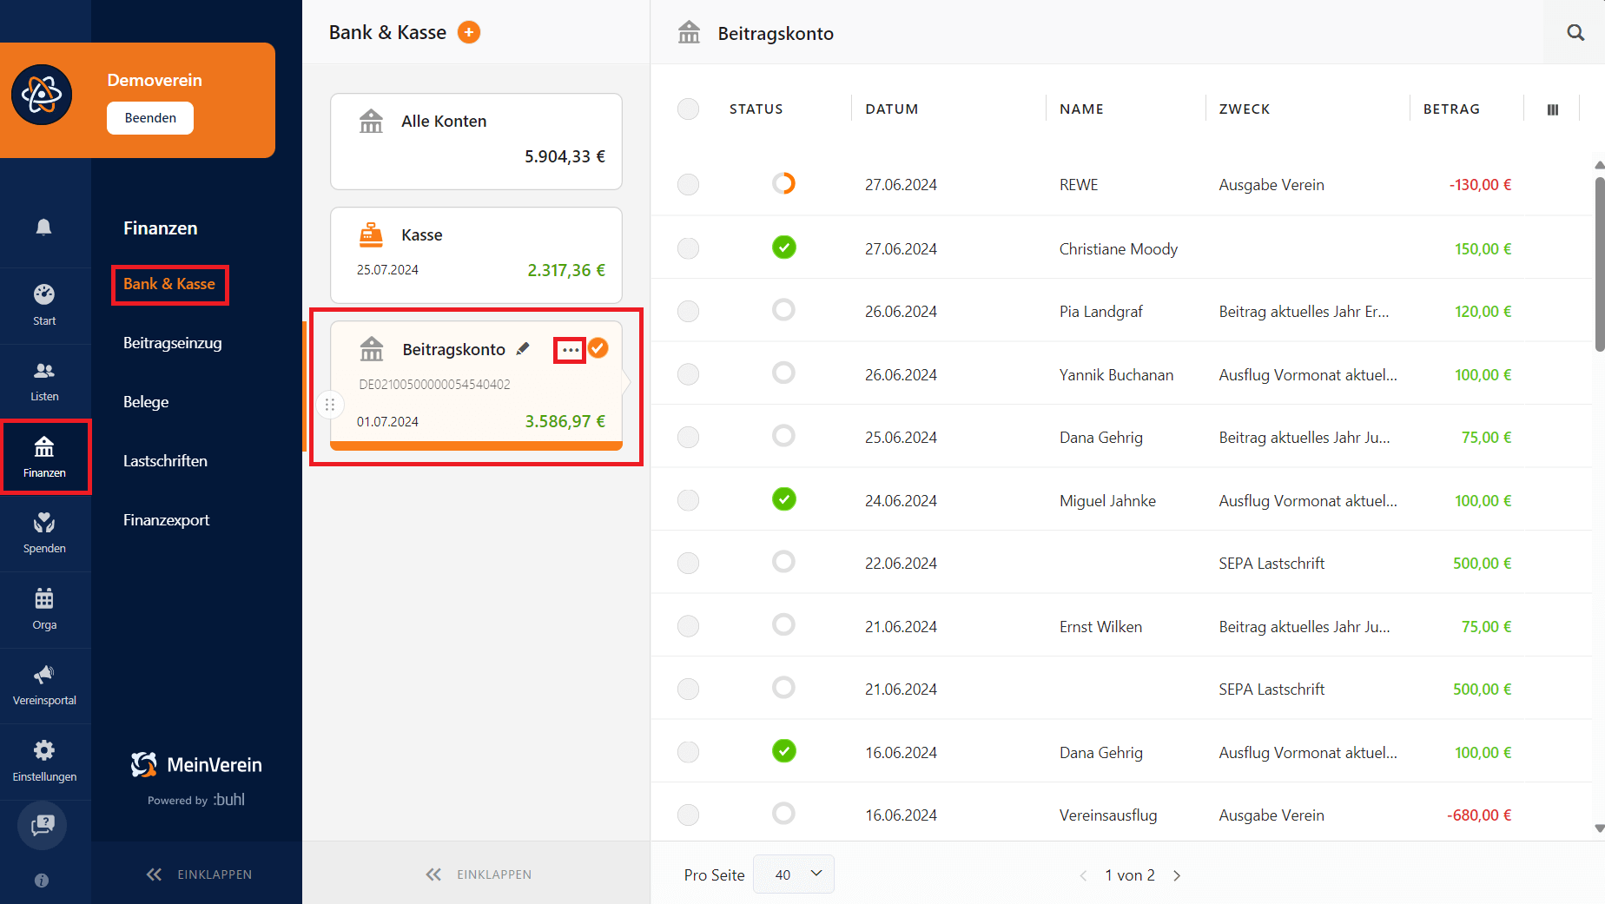
Task: Open the Orga calendar section
Action: pyautogui.click(x=44, y=609)
